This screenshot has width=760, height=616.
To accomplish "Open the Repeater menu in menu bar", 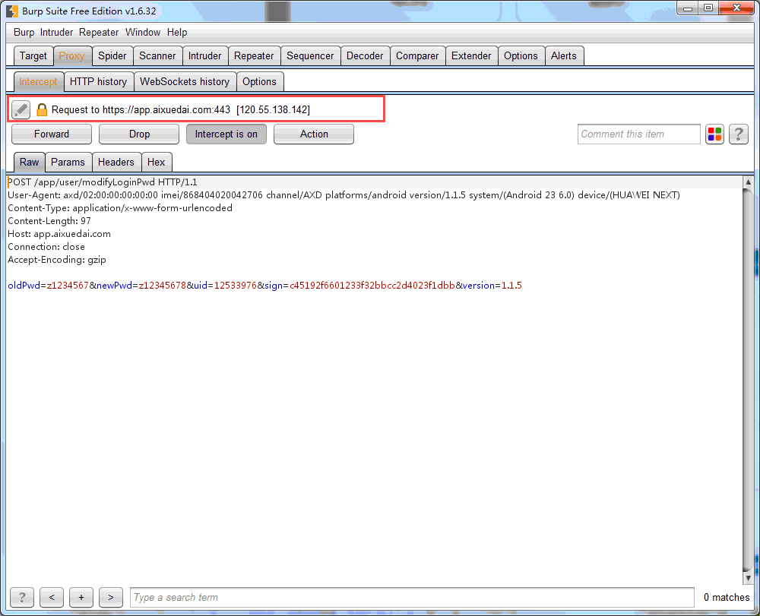I will click(99, 33).
